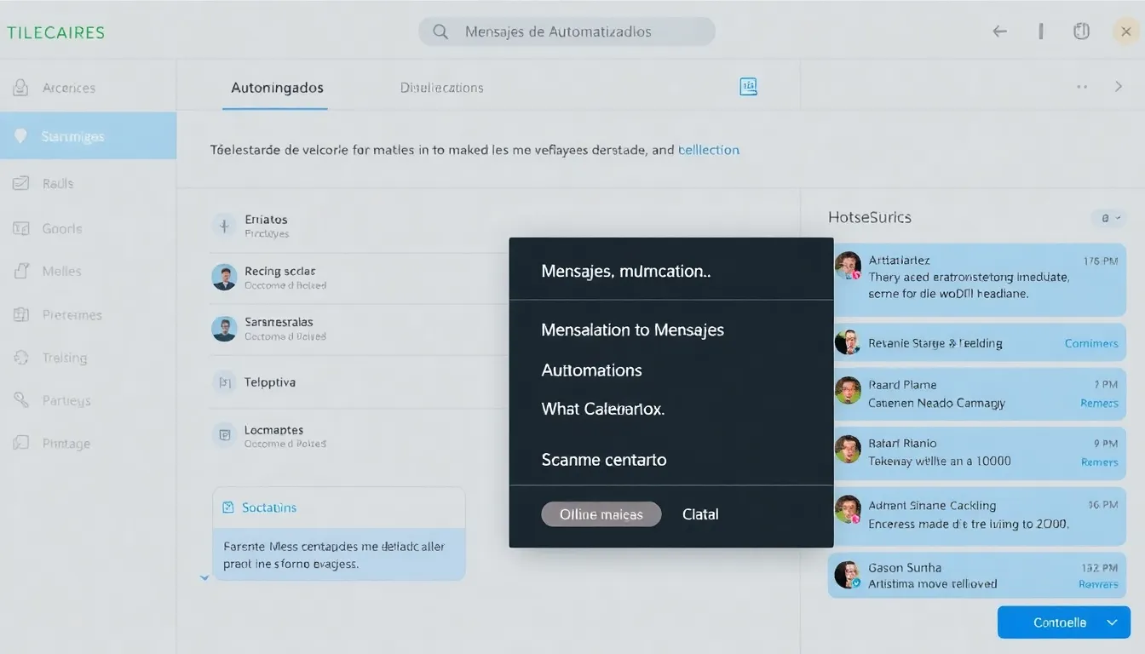Click the Gason Surtha avatar
1145x654 pixels.
coord(848,575)
